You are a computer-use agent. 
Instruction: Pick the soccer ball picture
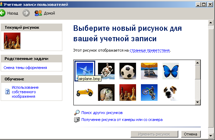[128, 71]
